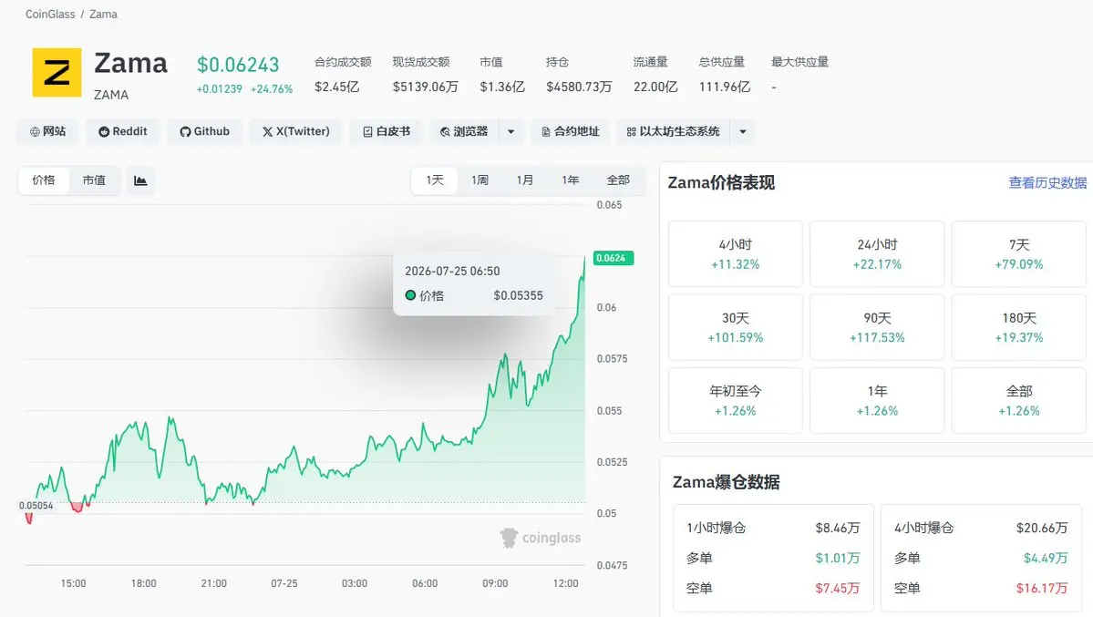Open the Github link button
The width and height of the screenshot is (1093, 617).
pos(204,132)
